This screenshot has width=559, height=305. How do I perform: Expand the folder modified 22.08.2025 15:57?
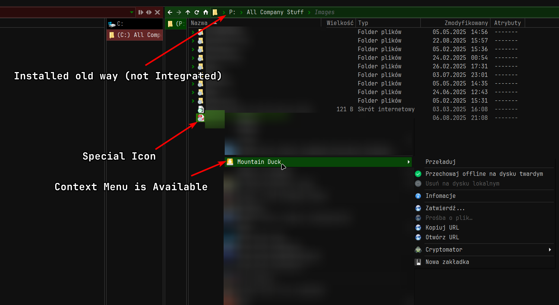coord(193,41)
